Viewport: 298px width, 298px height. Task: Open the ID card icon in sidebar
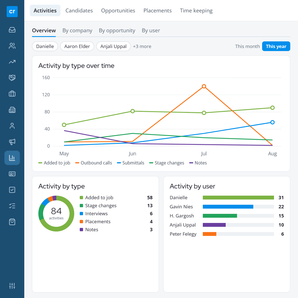[x=12, y=174]
